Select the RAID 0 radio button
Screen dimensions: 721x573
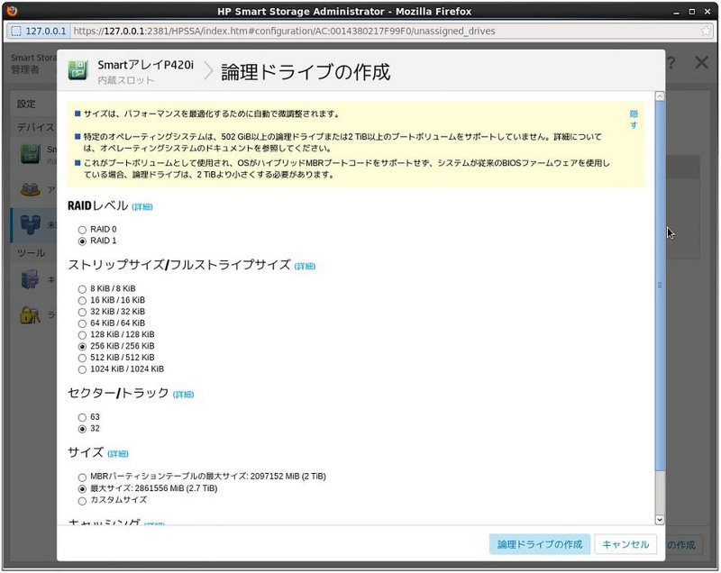click(x=82, y=229)
